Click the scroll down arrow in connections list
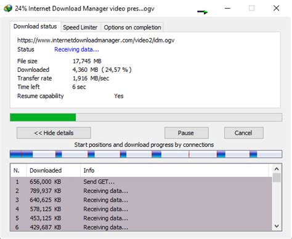The height and width of the screenshot is (239, 292). [277, 226]
